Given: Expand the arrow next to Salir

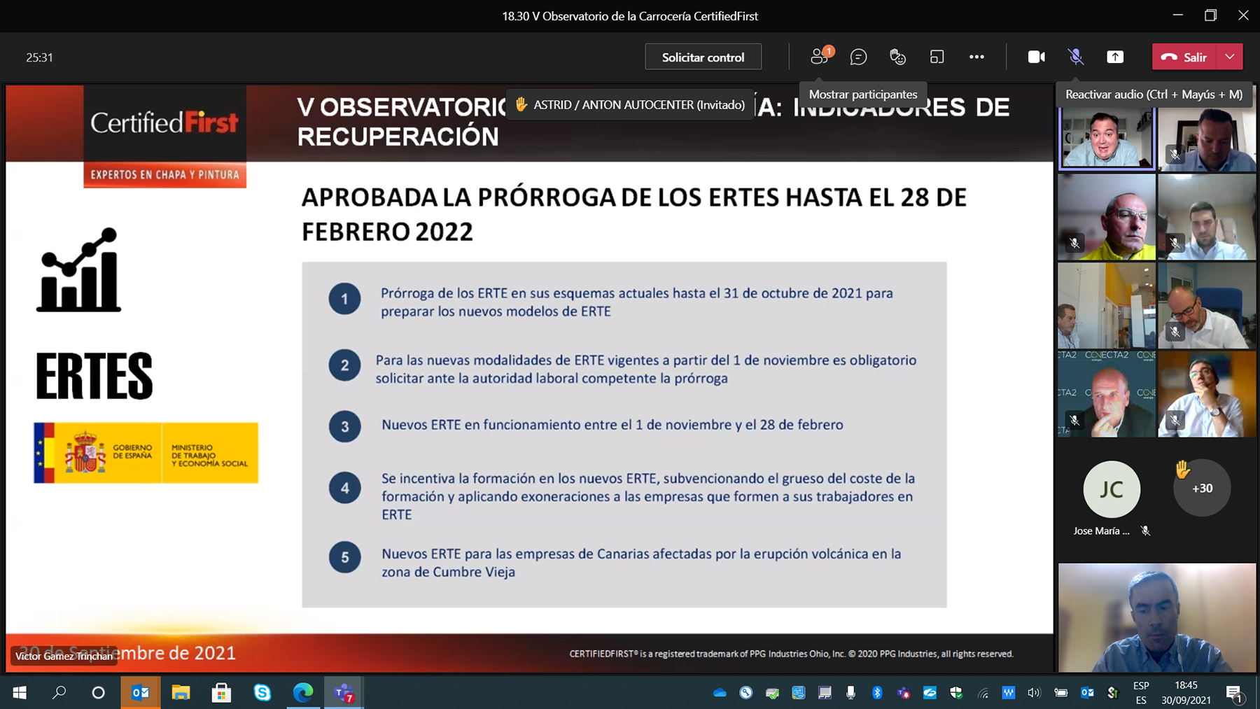Looking at the screenshot, I should [1230, 57].
